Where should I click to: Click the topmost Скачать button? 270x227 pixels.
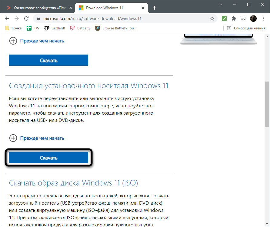point(48,60)
